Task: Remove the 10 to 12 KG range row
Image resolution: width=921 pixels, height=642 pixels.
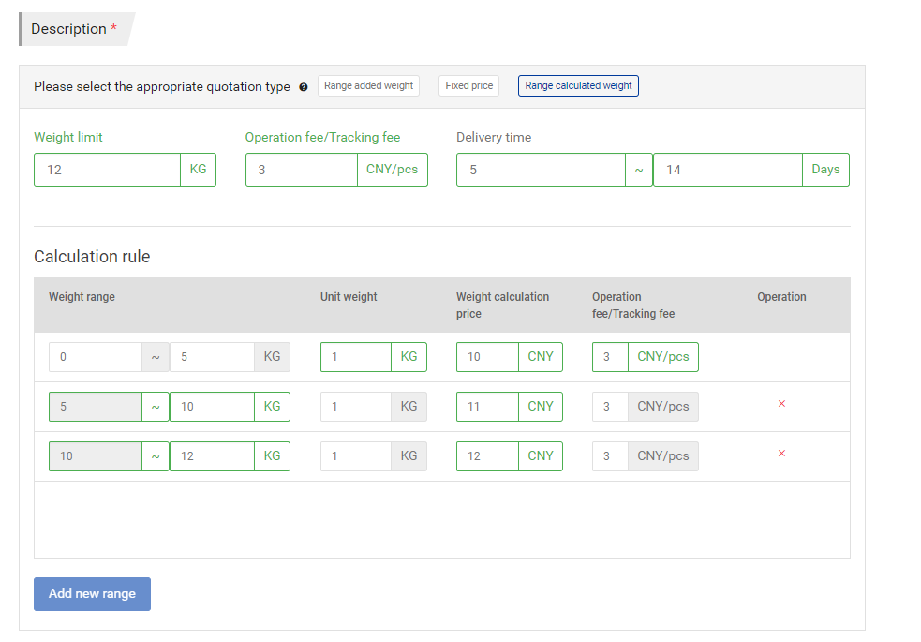Action: pos(781,454)
